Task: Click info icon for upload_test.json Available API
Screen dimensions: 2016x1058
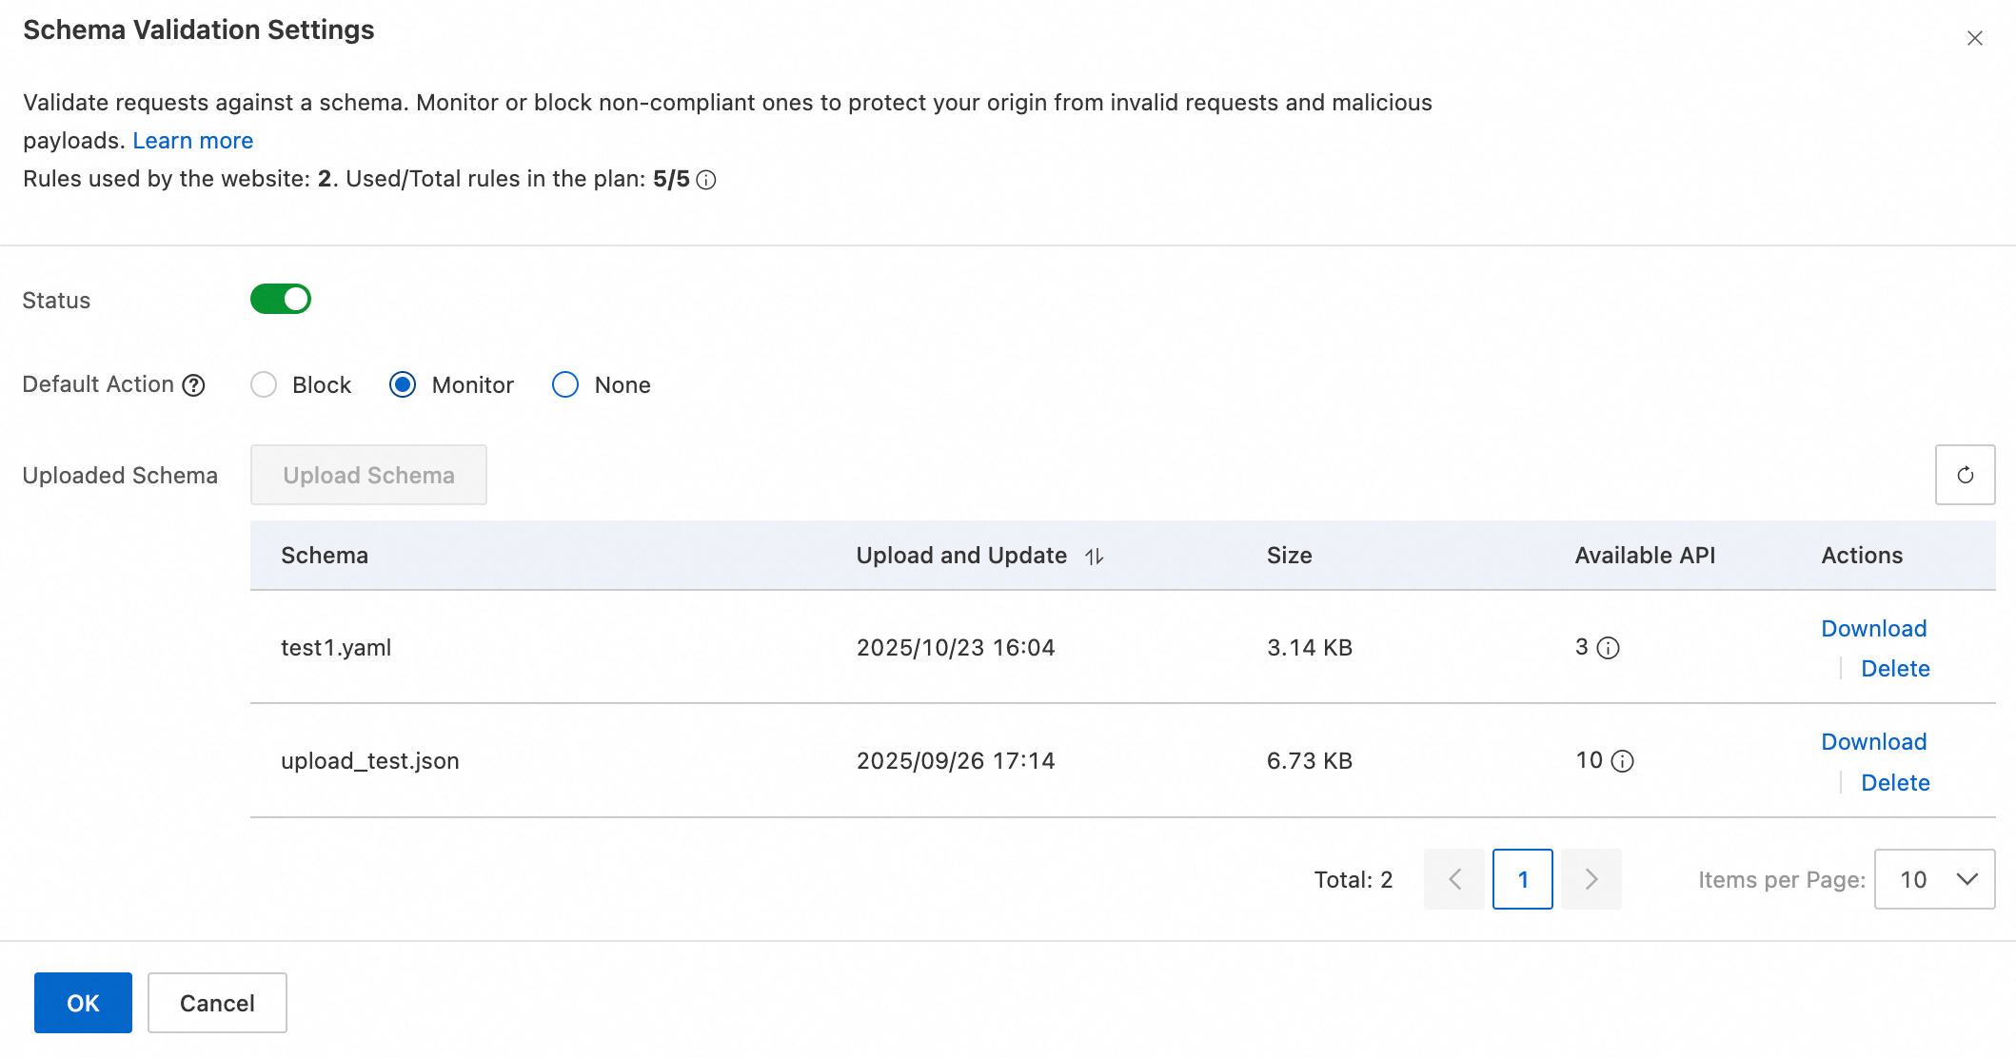Action: tap(1623, 761)
